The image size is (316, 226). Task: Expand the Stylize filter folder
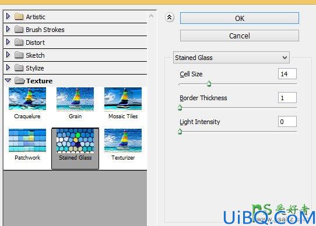point(8,68)
